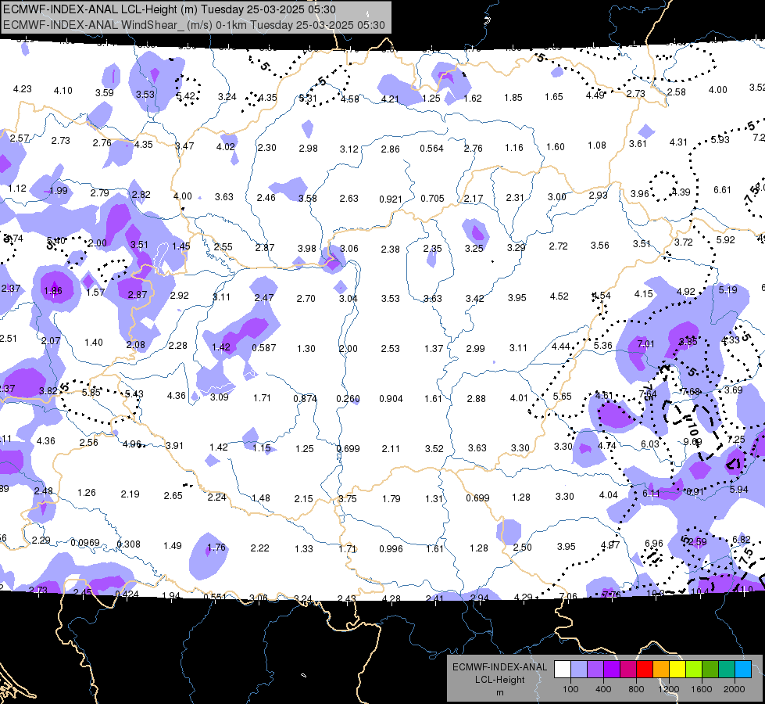Click the wind shear value '5.85'
This screenshot has width=765, height=704.
click(x=91, y=392)
